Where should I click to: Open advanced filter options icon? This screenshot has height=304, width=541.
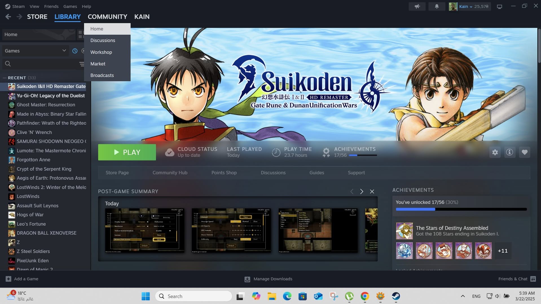pyautogui.click(x=82, y=64)
